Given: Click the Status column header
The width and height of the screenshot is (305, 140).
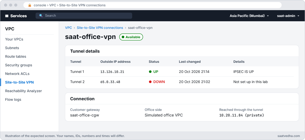Looking at the screenshot, I should pyautogui.click(x=154, y=62).
